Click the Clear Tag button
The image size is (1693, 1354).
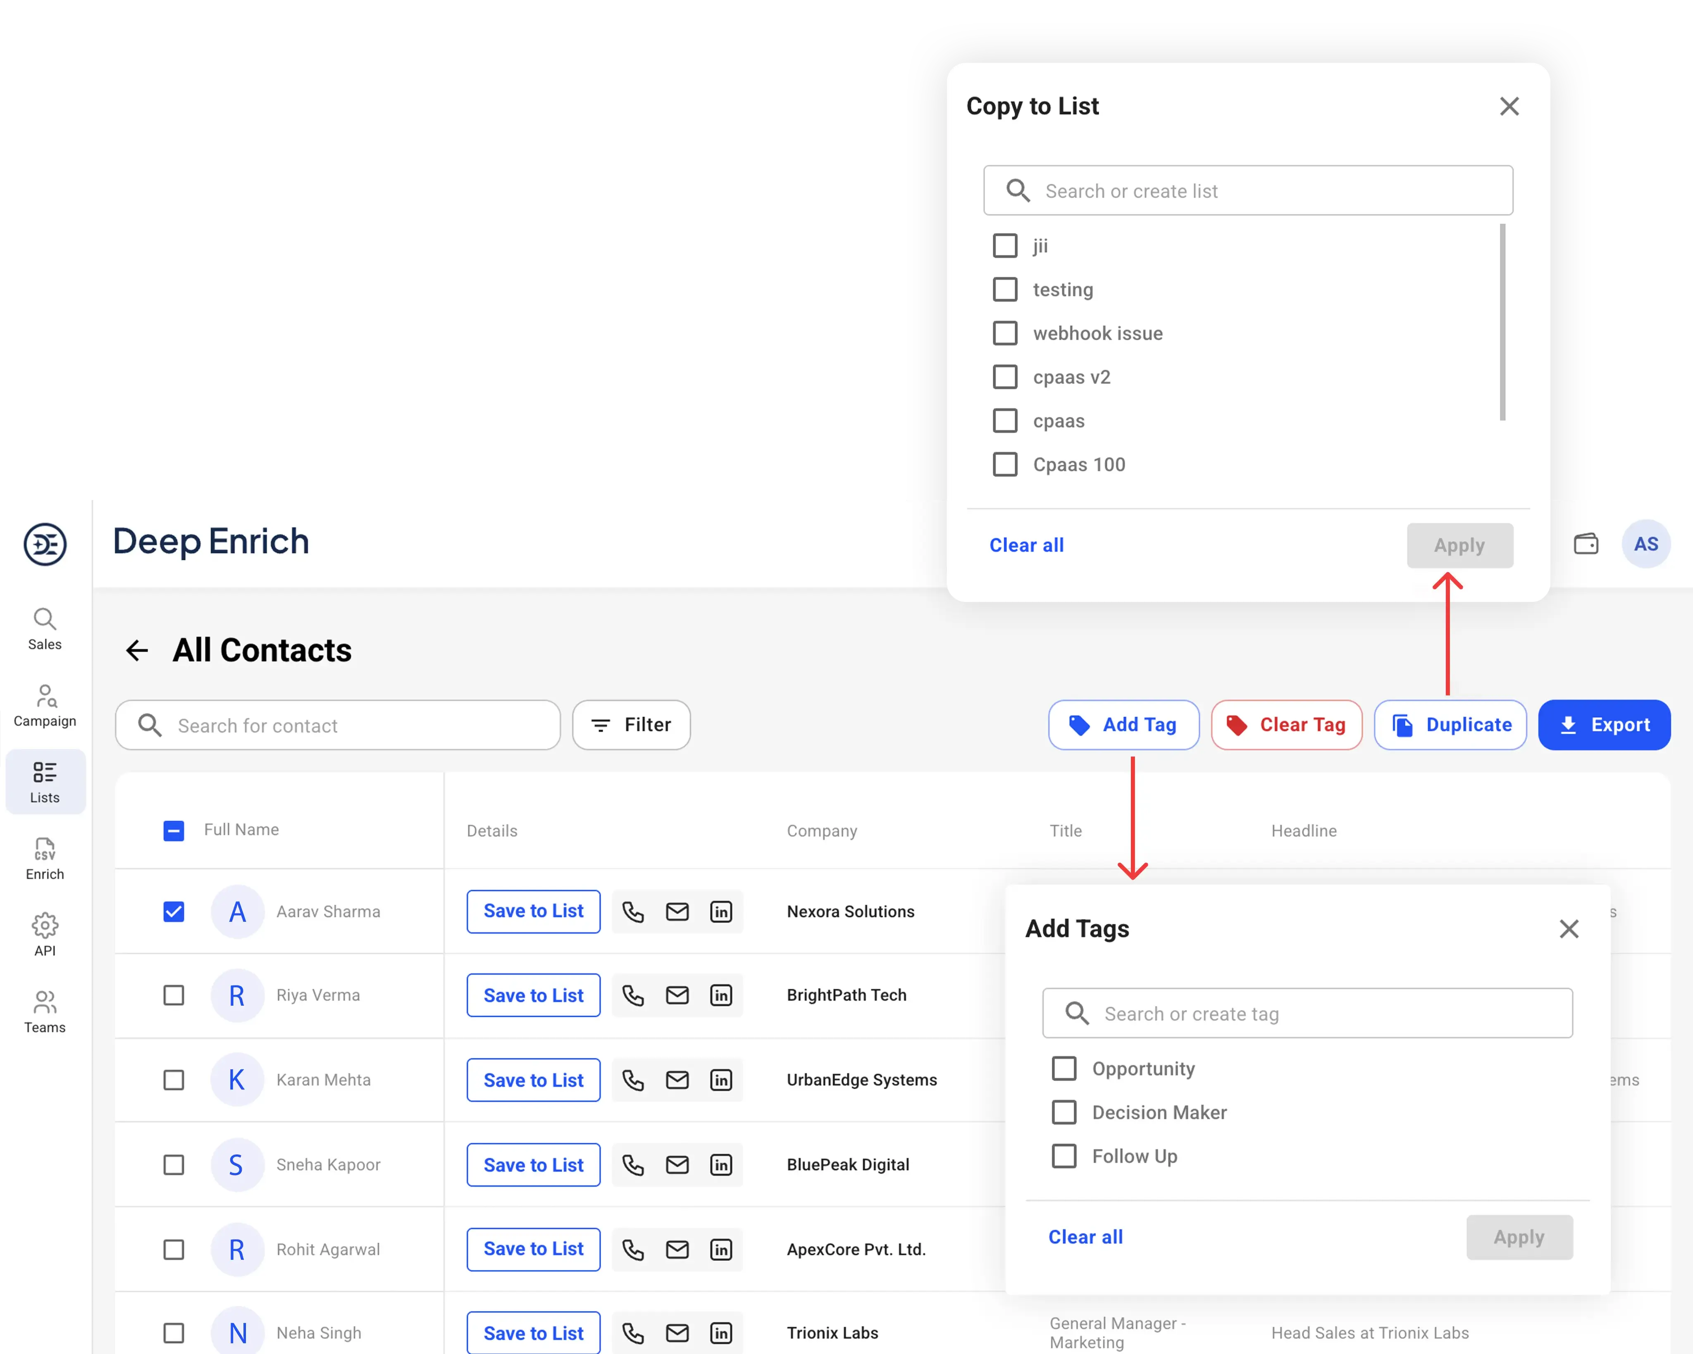(1286, 724)
